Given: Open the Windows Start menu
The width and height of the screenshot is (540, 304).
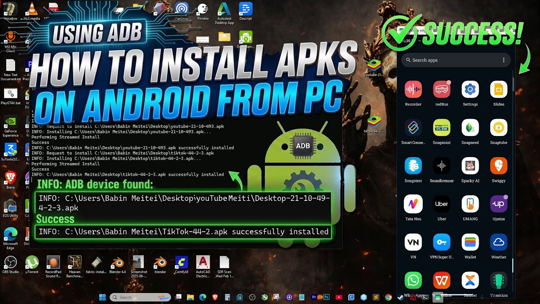Looking at the screenshot, I should tap(103, 297).
